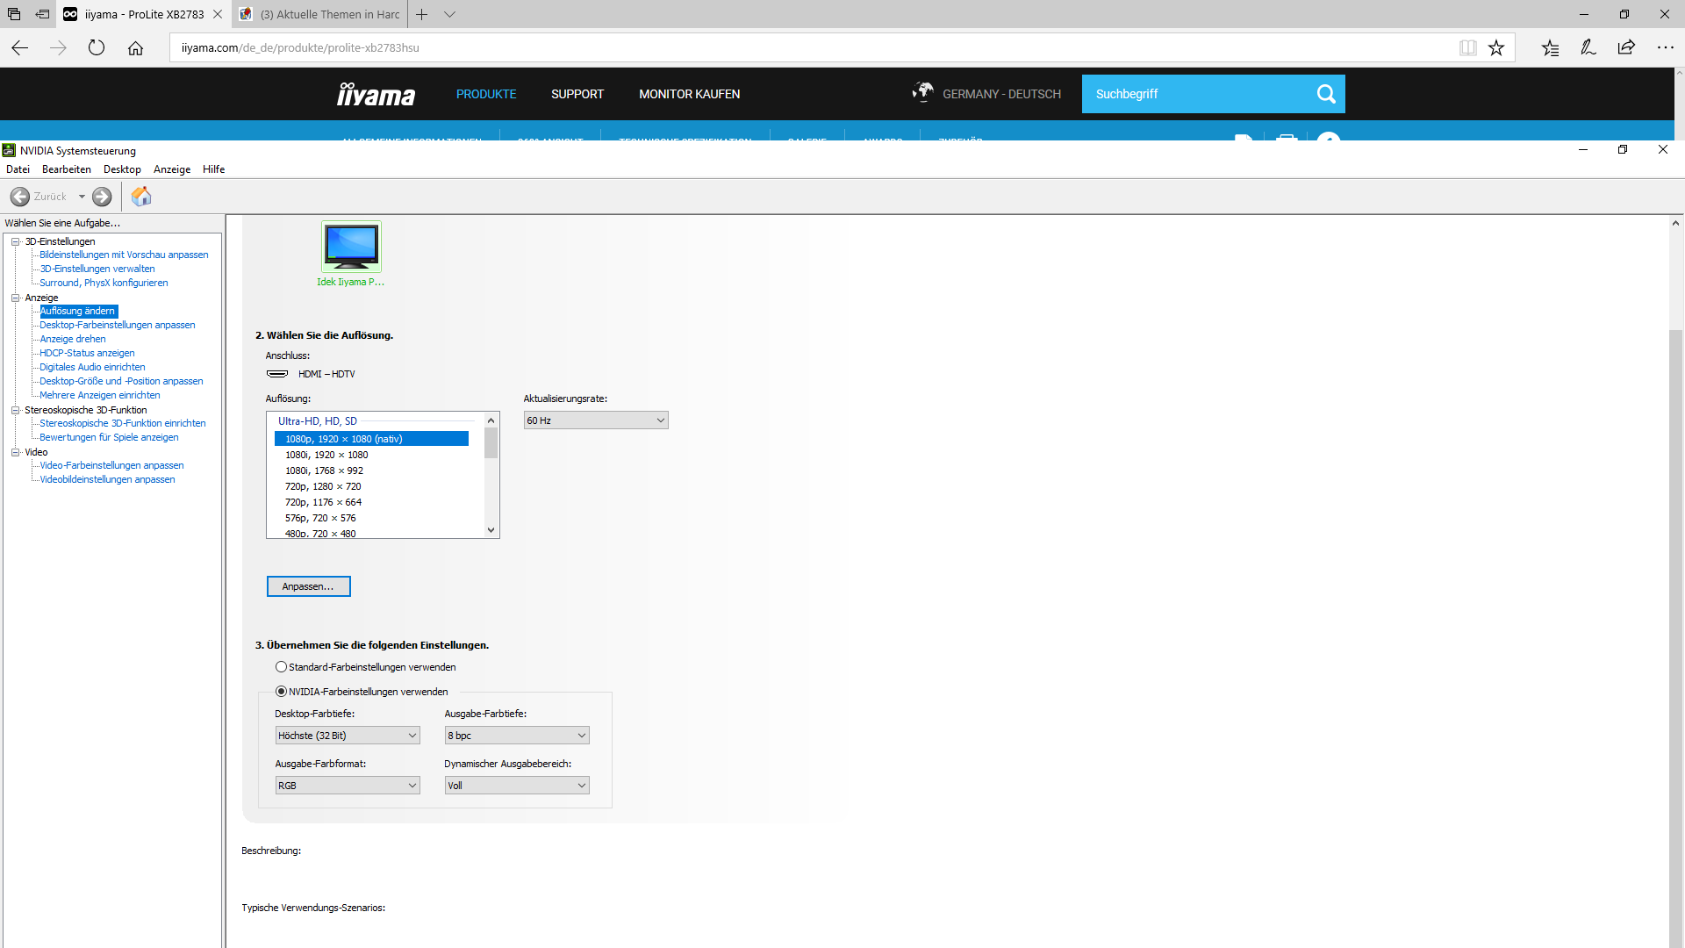Open the Hilfe menu
The image size is (1685, 948).
coord(213,169)
